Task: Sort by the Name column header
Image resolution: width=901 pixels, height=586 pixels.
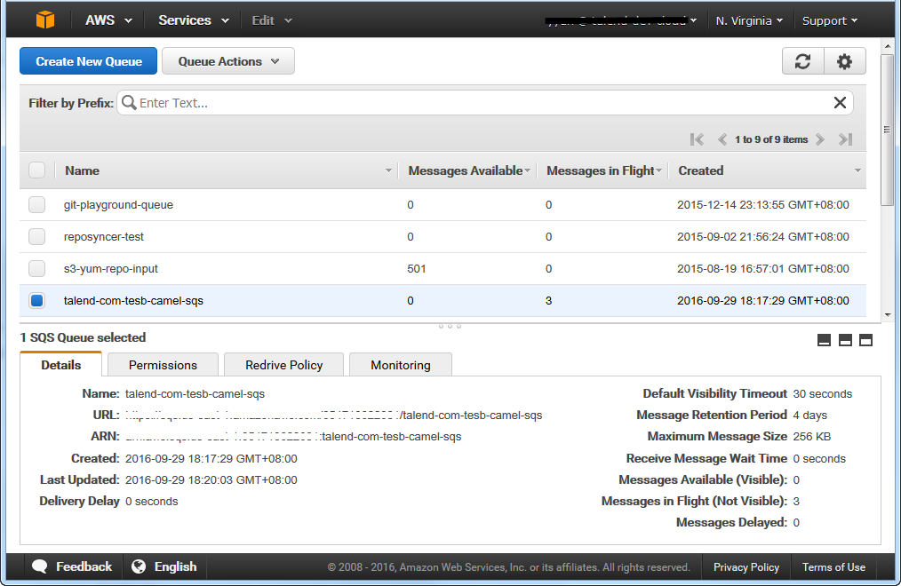Action: [227, 170]
